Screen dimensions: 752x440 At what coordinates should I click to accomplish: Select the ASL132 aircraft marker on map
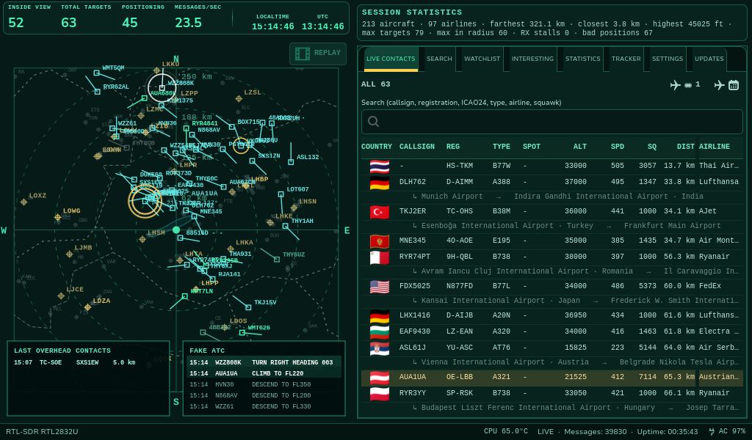[x=291, y=162]
